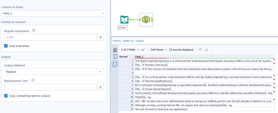Click plus button beside Replacement Text field
The width and height of the screenshot is (278, 113).
[100, 87]
